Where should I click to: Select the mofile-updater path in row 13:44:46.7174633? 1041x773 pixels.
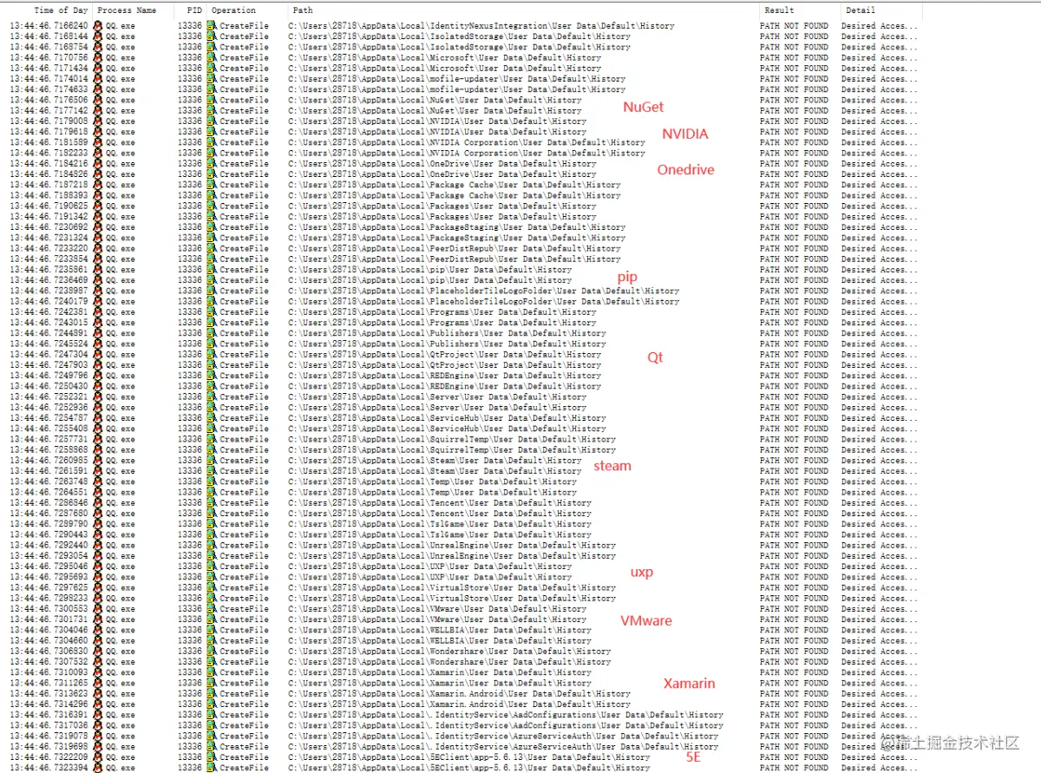(x=457, y=90)
